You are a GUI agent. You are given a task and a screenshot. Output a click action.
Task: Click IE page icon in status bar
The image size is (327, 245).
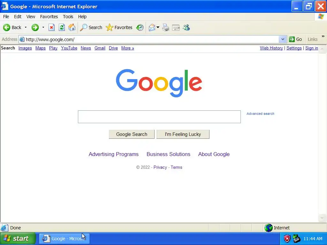[4, 228]
